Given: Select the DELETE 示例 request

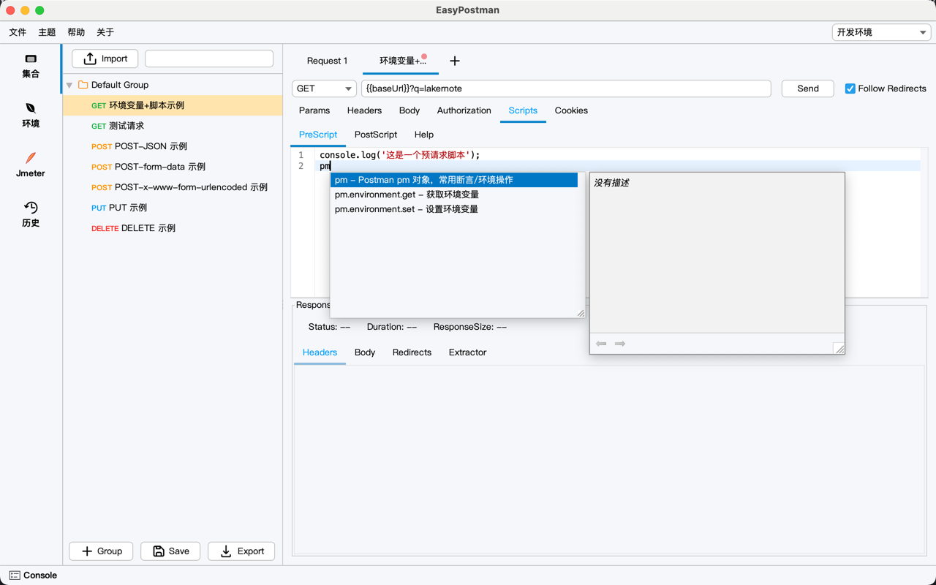Looking at the screenshot, I should point(173,228).
